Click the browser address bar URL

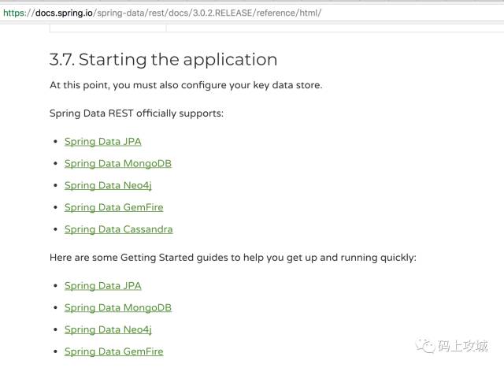point(162,13)
